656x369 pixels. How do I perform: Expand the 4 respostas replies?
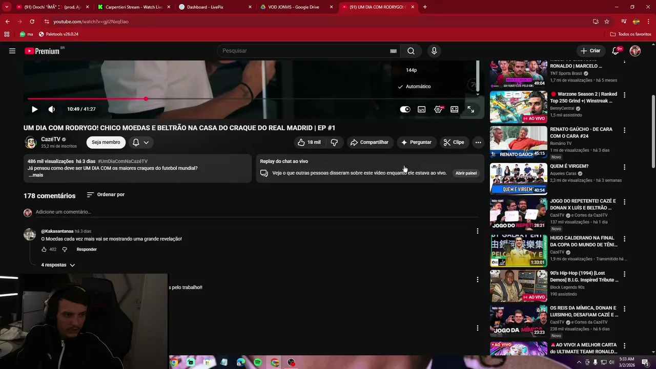58,265
